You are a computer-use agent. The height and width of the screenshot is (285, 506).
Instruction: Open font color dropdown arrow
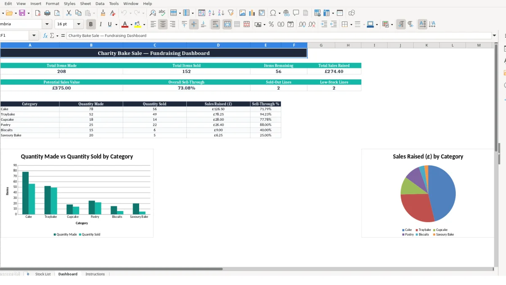pyautogui.click(x=131, y=24)
